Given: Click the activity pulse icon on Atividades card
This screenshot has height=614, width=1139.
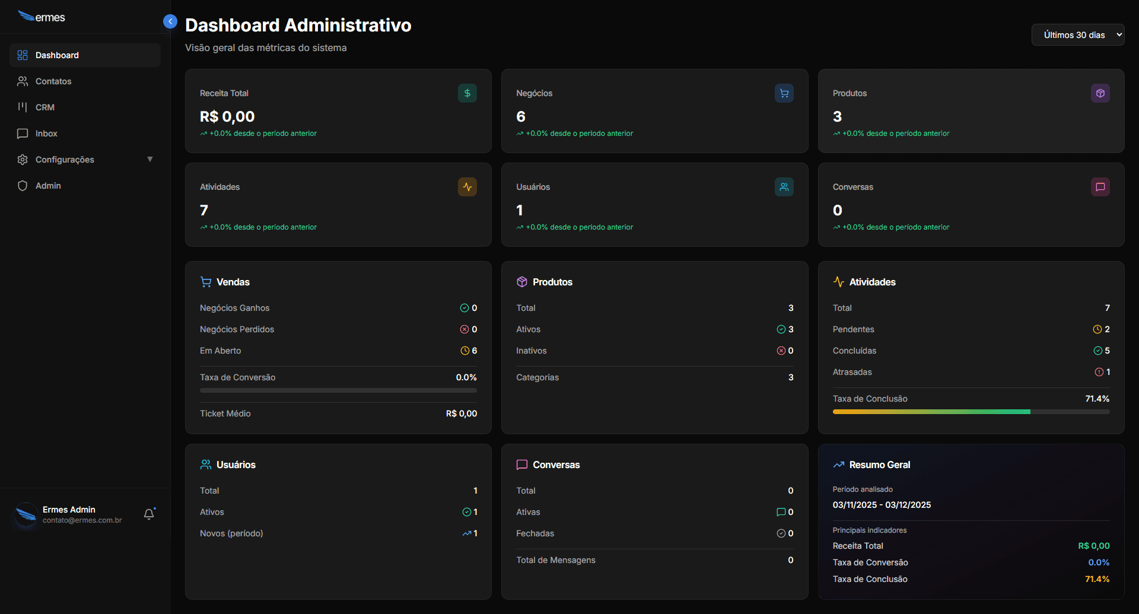Looking at the screenshot, I should (x=467, y=187).
